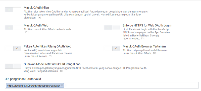Viewport: 201px width, 91px height.
Task: Remove the localhost callback URI tag
Action: tap(62, 85)
